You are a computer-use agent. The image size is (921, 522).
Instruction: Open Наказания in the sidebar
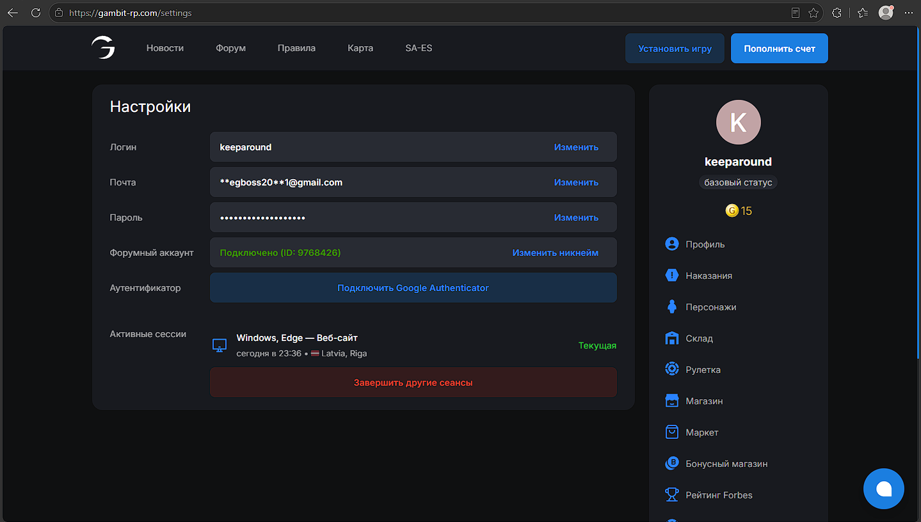tap(709, 276)
